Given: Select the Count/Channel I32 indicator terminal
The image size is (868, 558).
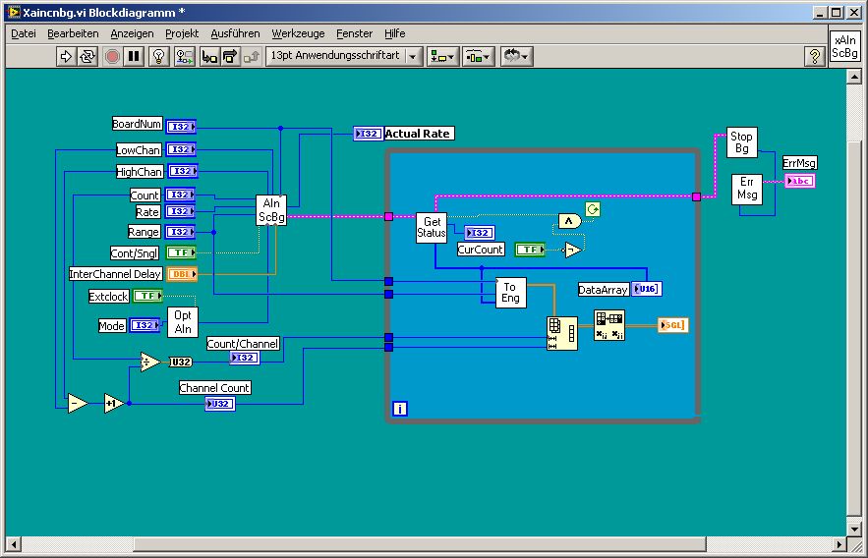Looking at the screenshot, I should (x=244, y=358).
